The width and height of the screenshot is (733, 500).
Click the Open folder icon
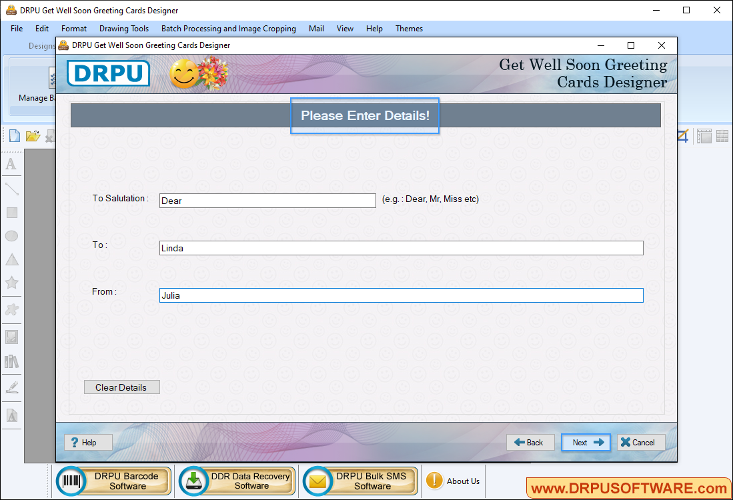33,136
